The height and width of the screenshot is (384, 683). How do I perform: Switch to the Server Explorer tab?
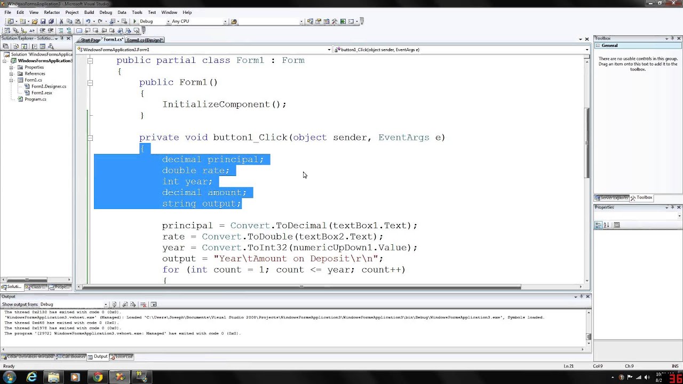pos(611,197)
